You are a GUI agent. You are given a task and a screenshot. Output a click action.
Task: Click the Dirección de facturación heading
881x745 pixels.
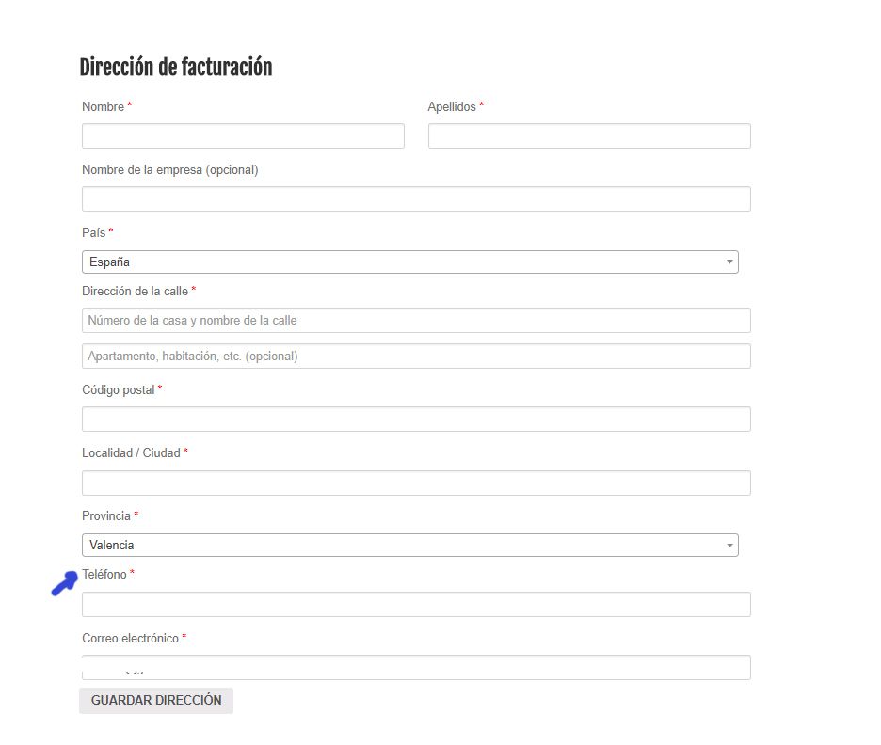tap(176, 68)
